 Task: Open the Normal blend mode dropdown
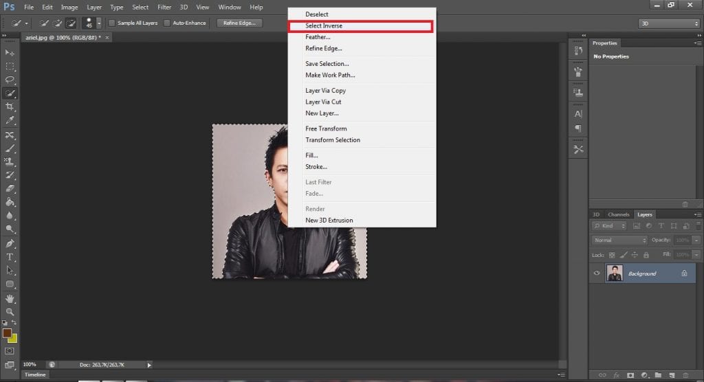click(x=619, y=240)
